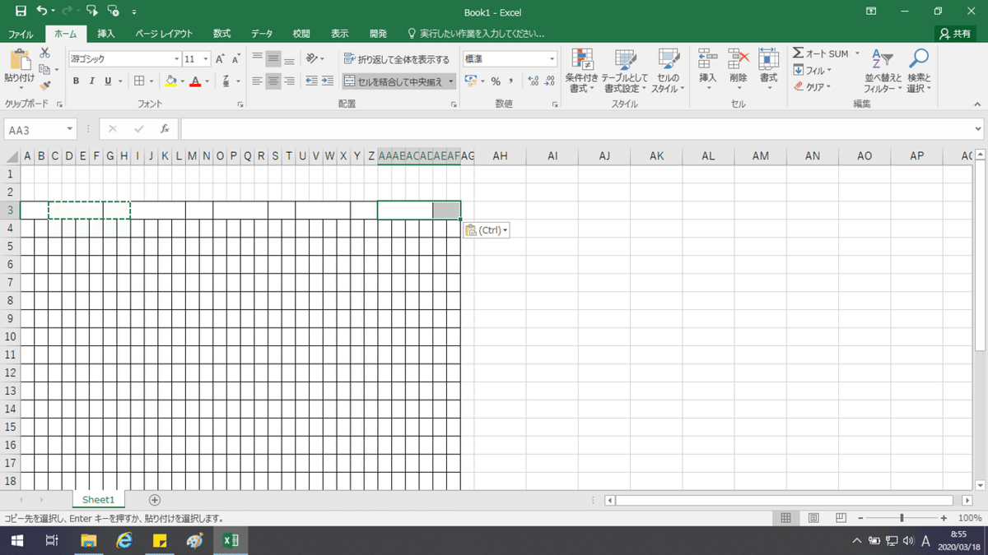Click the format painter brush icon
This screenshot has height=555, width=988.
[x=44, y=86]
